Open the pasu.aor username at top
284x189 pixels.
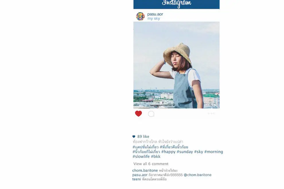point(155,14)
